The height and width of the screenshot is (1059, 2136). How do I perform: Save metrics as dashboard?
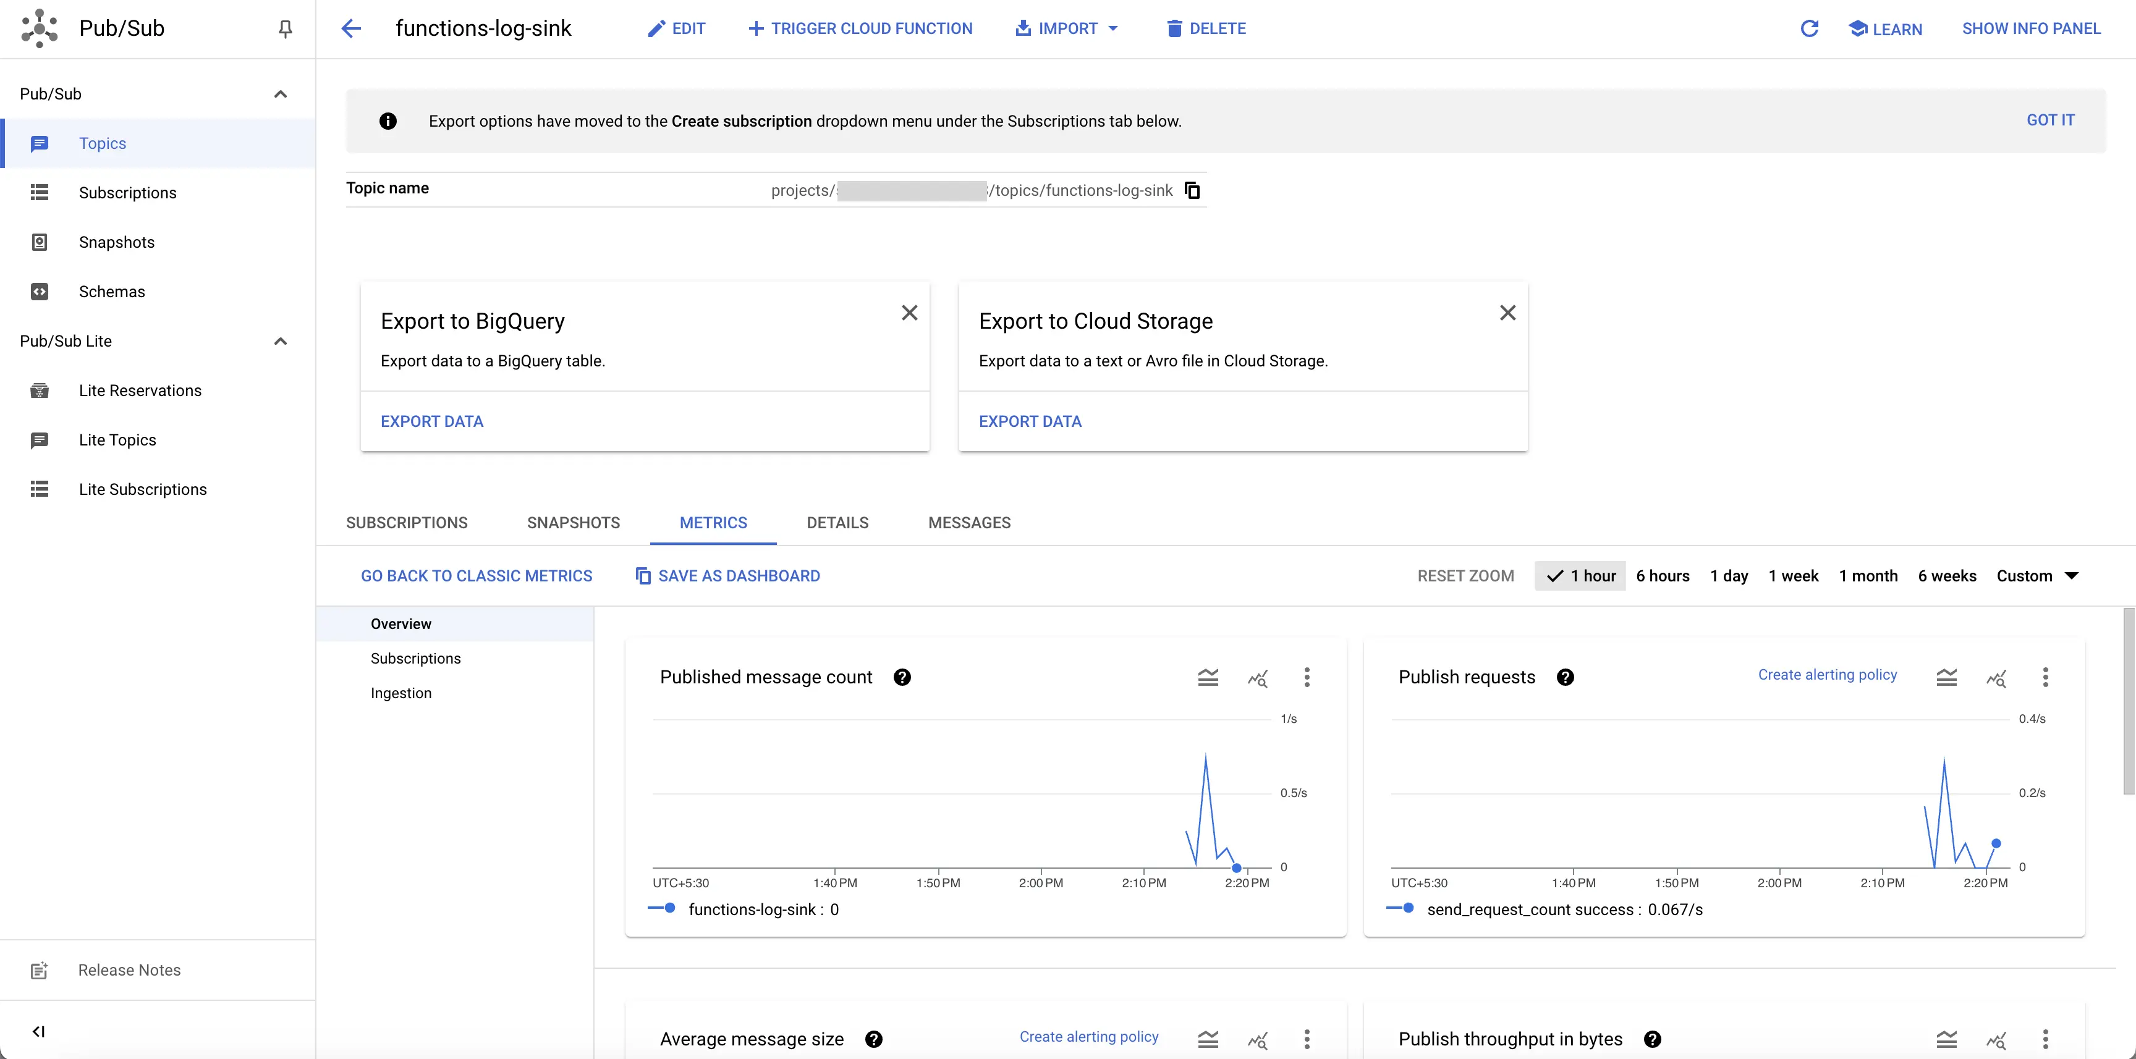727,576
